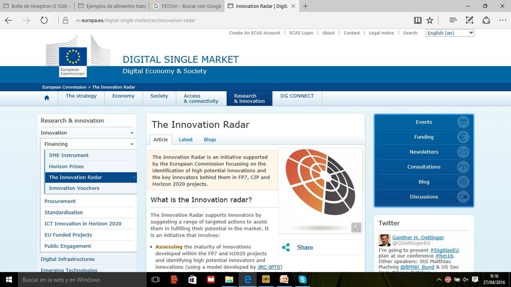
Task: Open PowerPoint from the taskbar
Action: pos(284,280)
